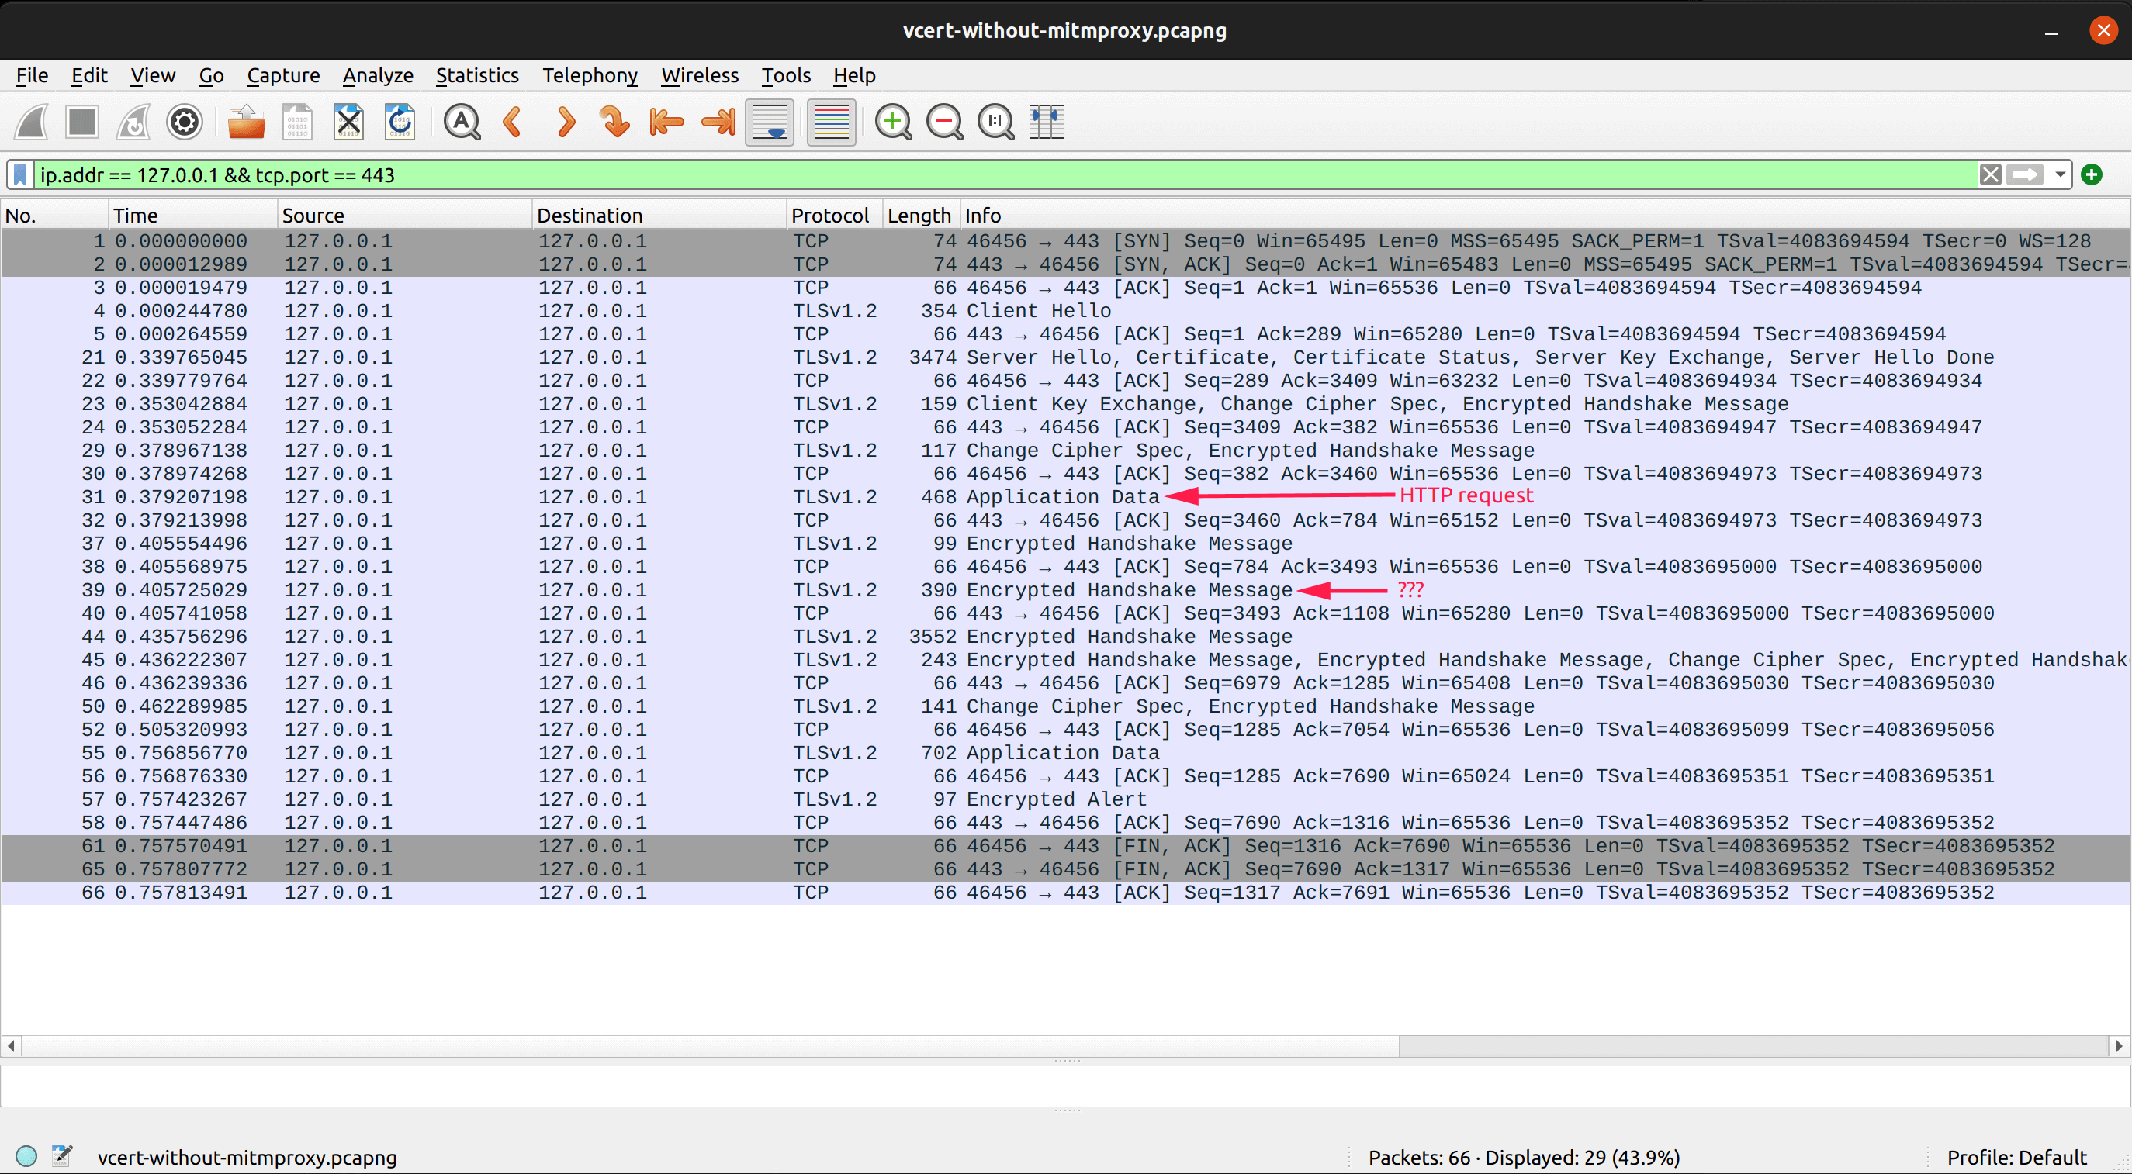The width and height of the screenshot is (2132, 1174).
Task: Click the display filter bookmark icon
Action: coord(21,174)
